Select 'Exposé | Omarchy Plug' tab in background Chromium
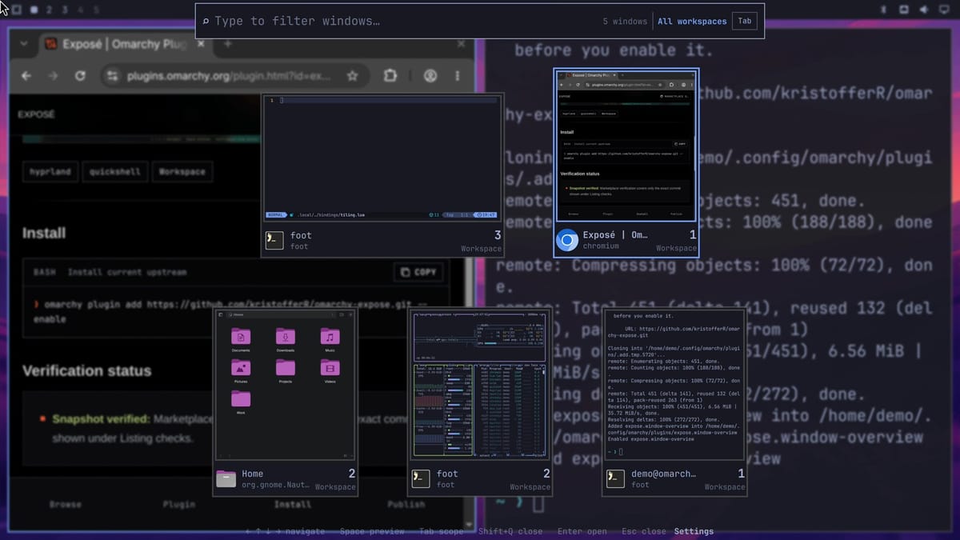This screenshot has width=960, height=540. point(124,44)
